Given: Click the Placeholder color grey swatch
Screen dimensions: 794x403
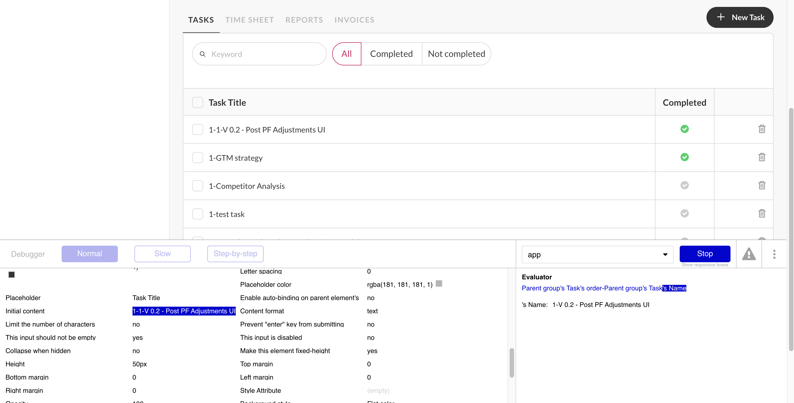Looking at the screenshot, I should pos(439,283).
